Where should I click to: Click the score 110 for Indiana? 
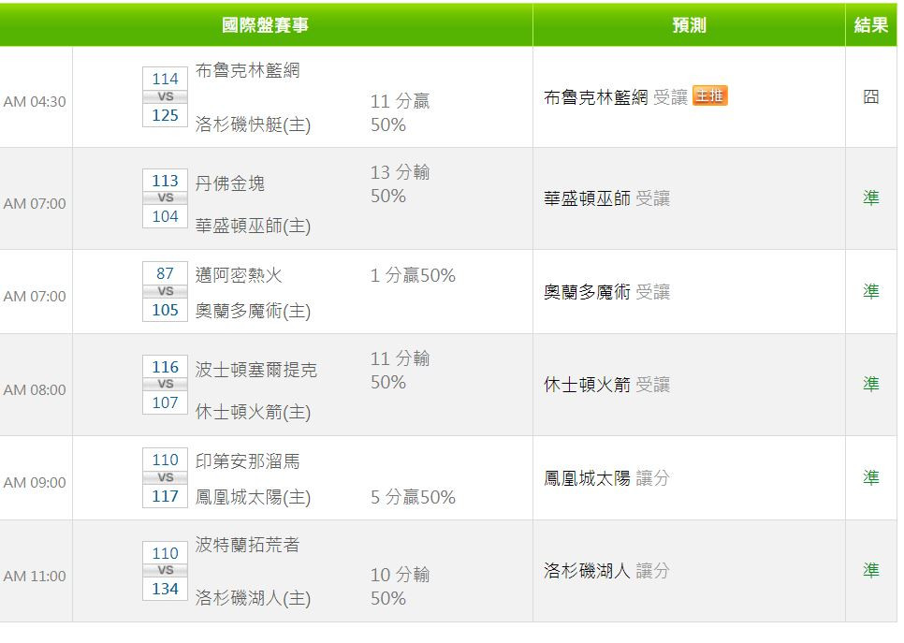point(165,460)
